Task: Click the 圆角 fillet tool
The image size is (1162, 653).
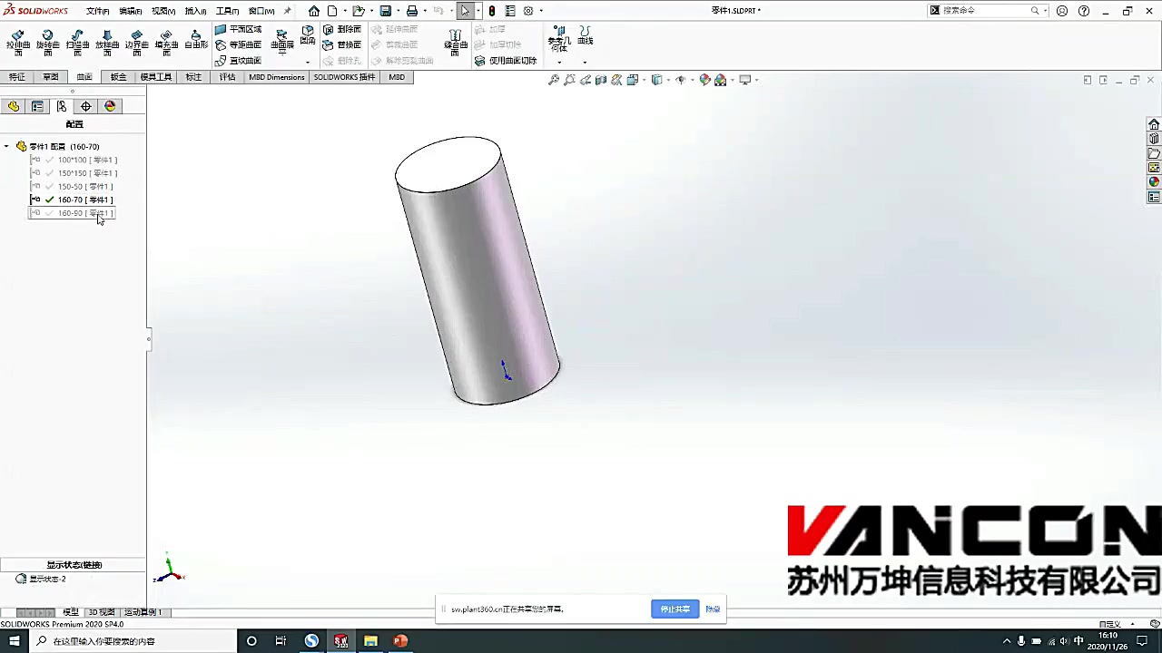Action: click(308, 34)
